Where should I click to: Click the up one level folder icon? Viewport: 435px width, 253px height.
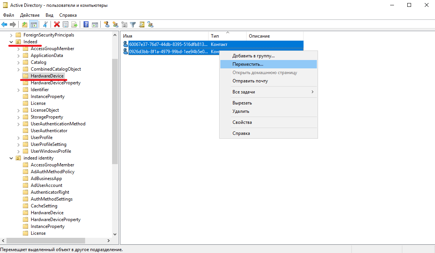pos(25,24)
